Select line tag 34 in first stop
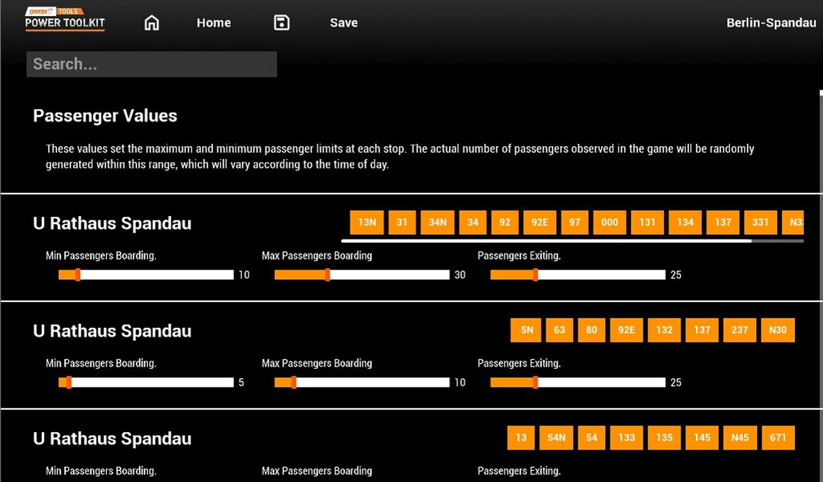This screenshot has height=482, width=823. coord(473,222)
